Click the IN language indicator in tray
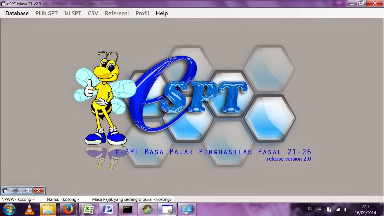Viewport: 384px width, 216px height. coord(310,209)
